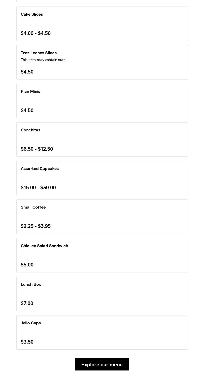Click the $4.50 Tres Leches Slices price
The width and height of the screenshot is (204, 383).
point(27,72)
